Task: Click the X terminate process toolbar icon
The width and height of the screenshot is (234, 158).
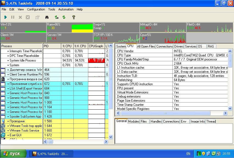Action: point(20,17)
